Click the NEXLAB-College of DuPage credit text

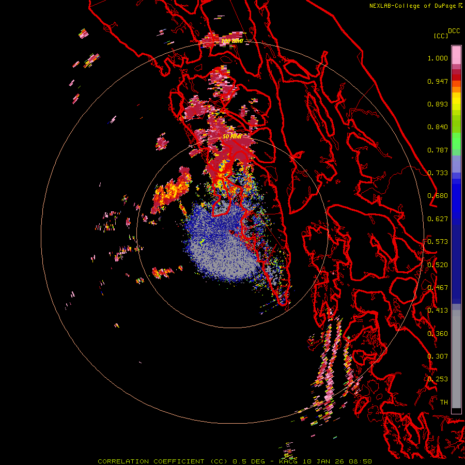point(416,6)
